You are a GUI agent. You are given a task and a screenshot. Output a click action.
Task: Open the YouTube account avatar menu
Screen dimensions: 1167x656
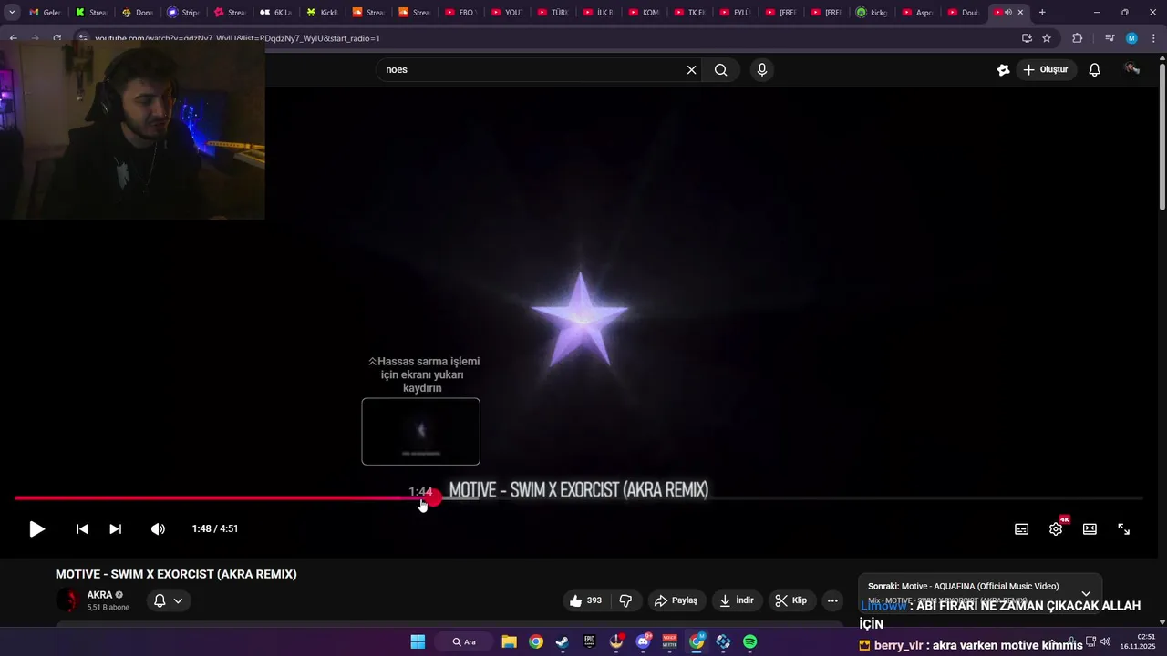[x=1132, y=69]
